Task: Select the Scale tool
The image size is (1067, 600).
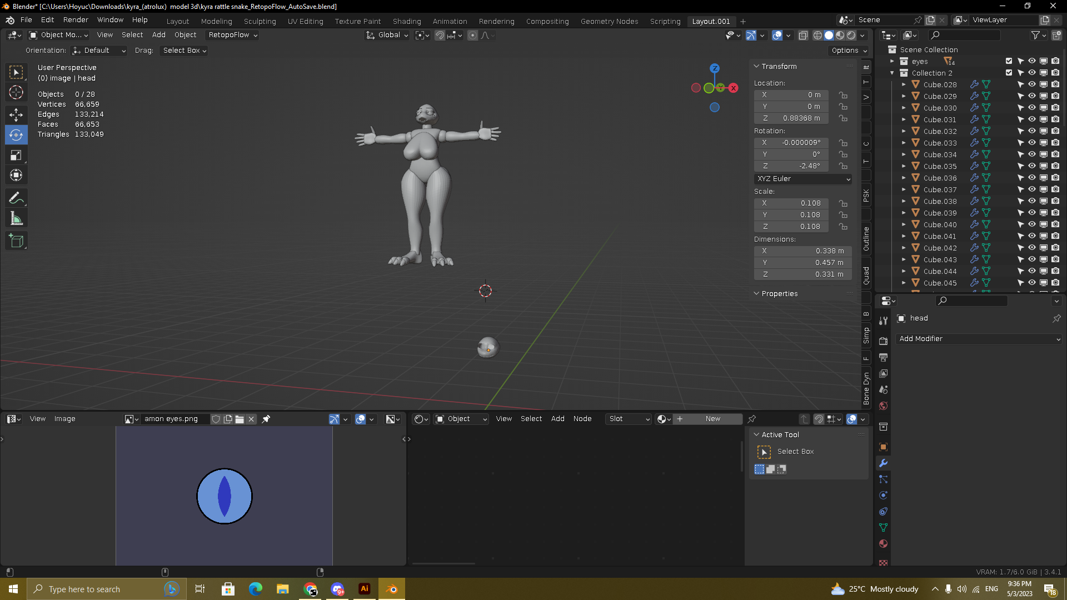Action: [16, 156]
